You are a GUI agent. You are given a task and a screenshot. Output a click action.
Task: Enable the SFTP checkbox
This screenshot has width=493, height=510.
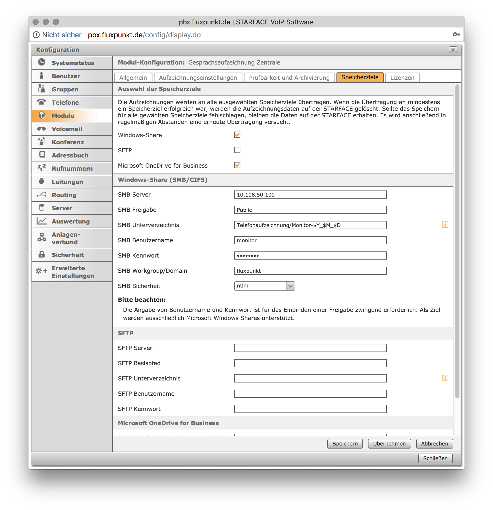click(x=237, y=150)
